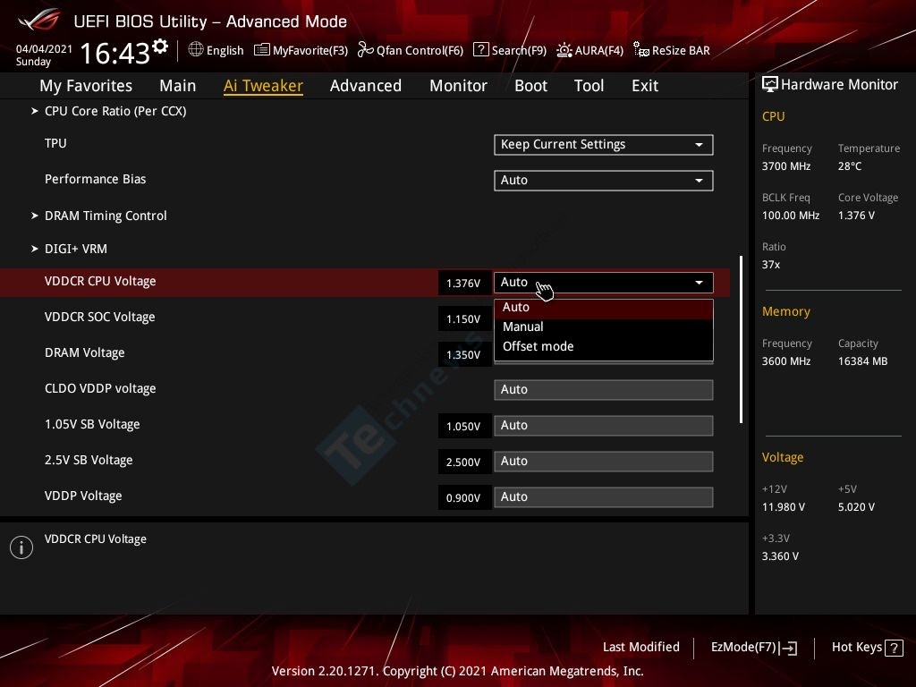This screenshot has height=687, width=916.
Task: Click the 0.900V VDDP value box
Action: pos(463,497)
